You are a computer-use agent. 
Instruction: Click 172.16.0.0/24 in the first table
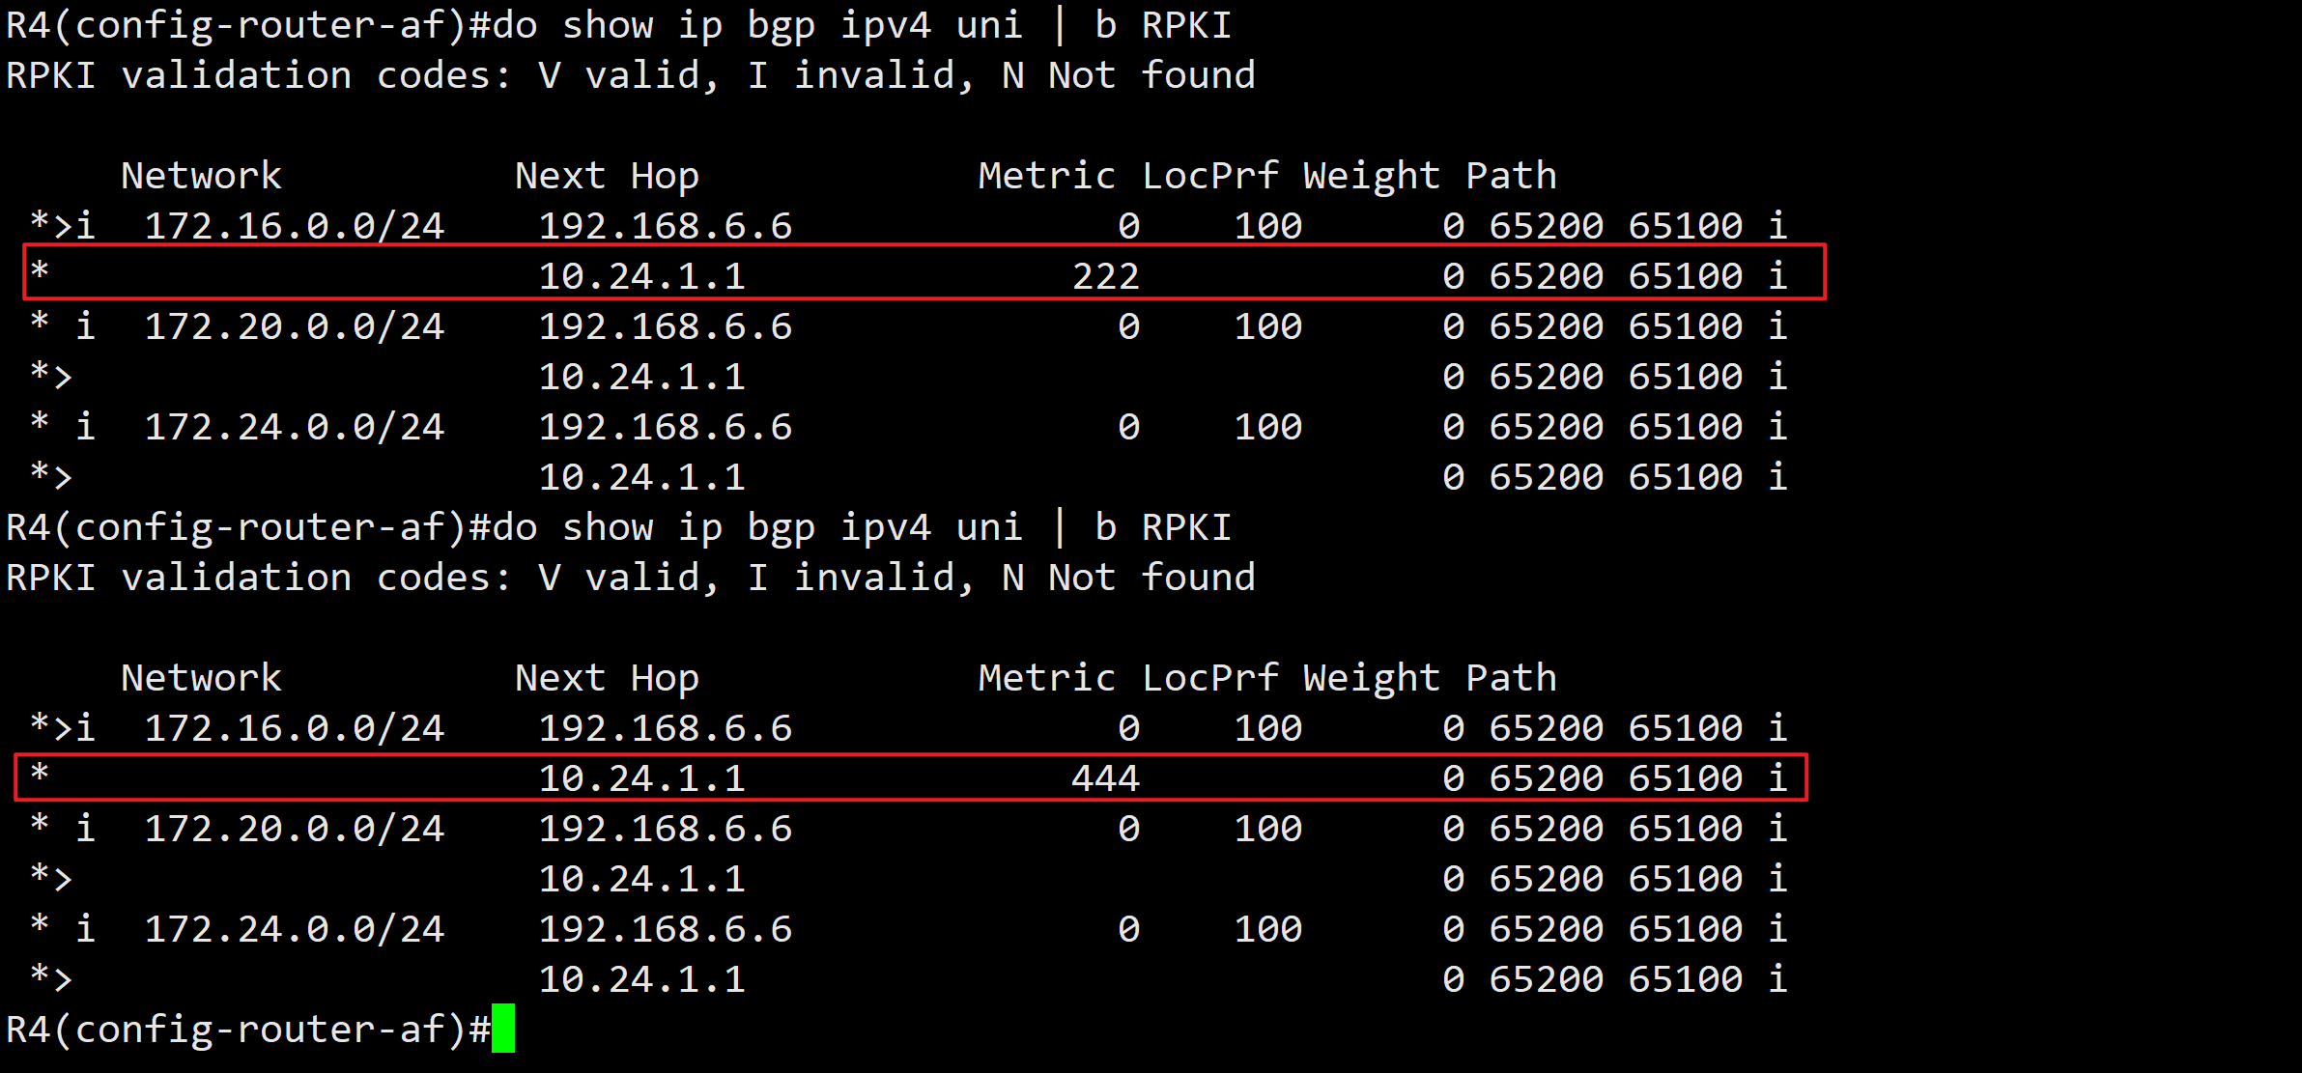coord(294,226)
